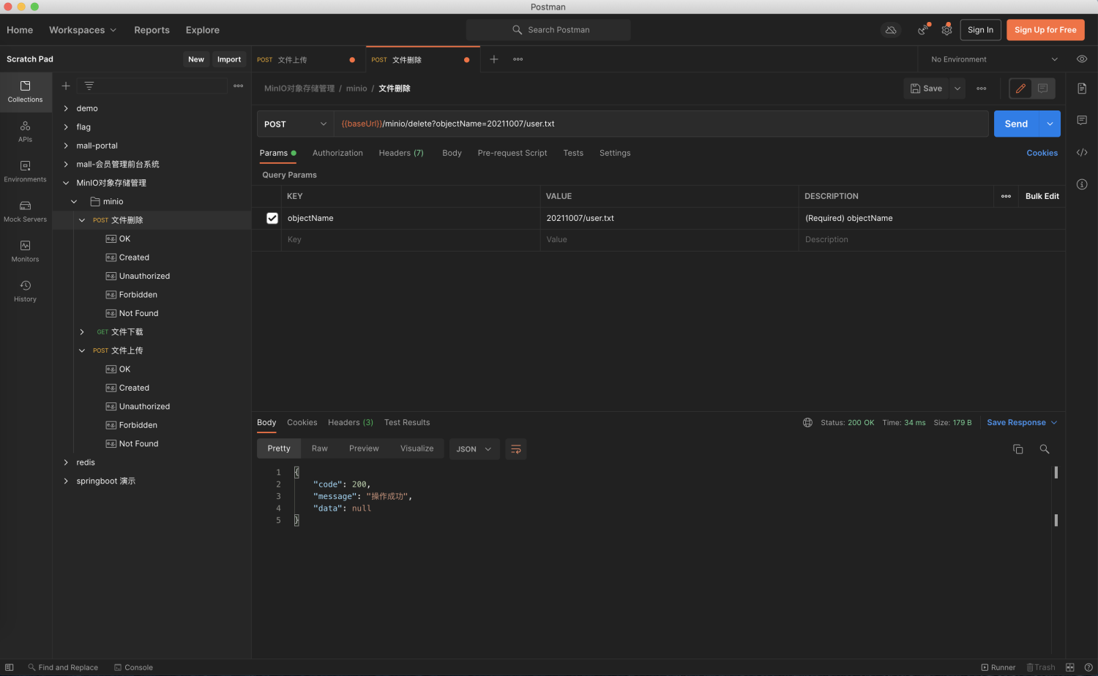
Task: Toggle response line wrap icon
Action: [516, 449]
